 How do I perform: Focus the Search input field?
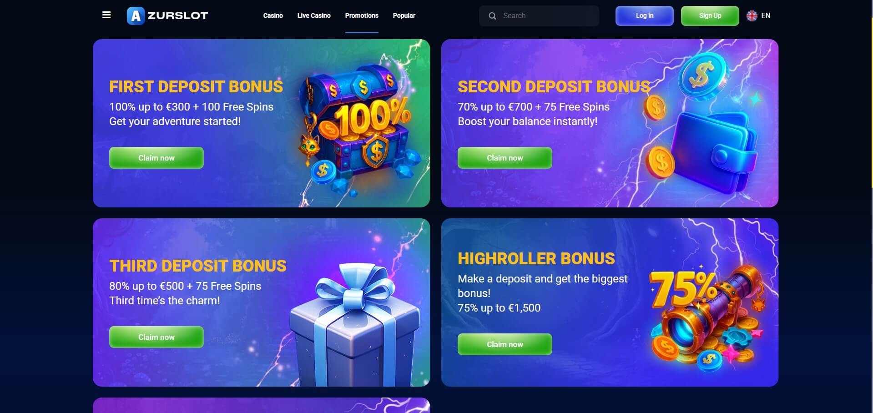pyautogui.click(x=539, y=16)
